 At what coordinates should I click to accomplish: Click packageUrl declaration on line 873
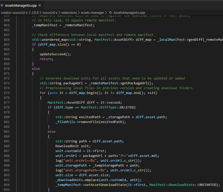[73, 83]
